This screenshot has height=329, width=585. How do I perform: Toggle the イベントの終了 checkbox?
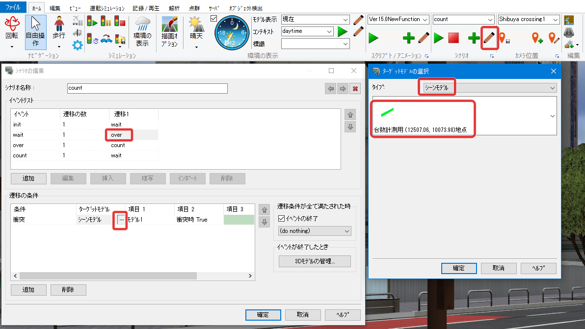pyautogui.click(x=282, y=218)
